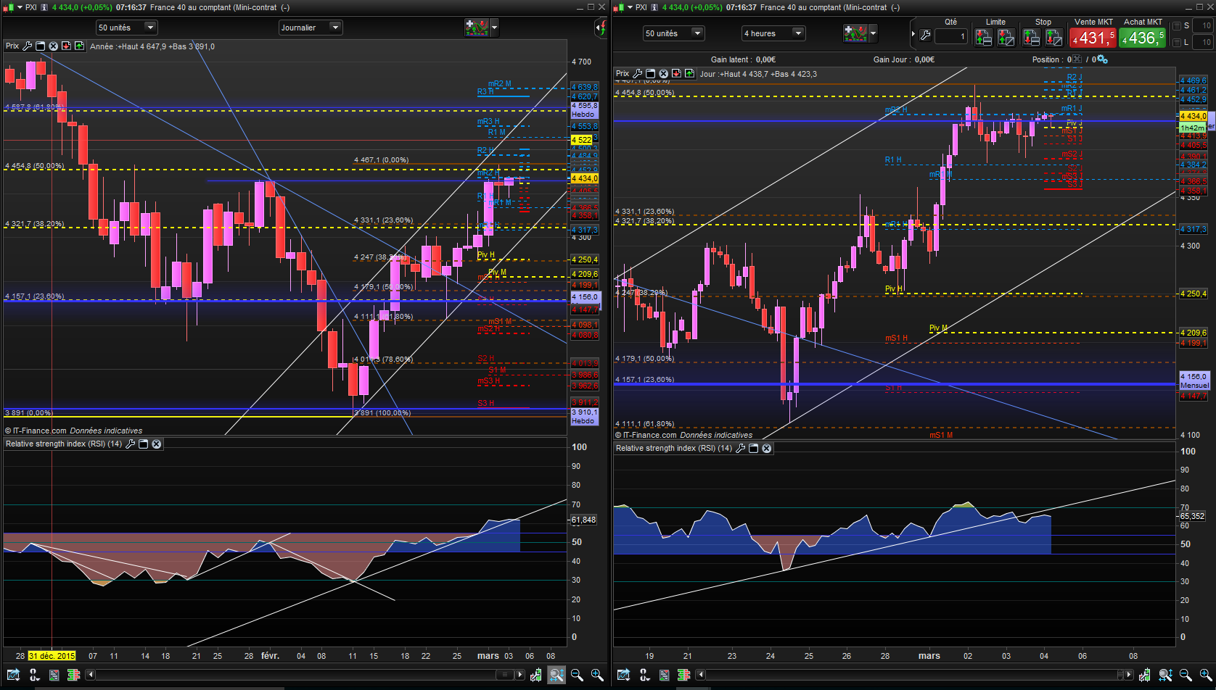The height and width of the screenshot is (690, 1216).
Task: Zoom out horizontally in left chart
Action: (x=577, y=675)
